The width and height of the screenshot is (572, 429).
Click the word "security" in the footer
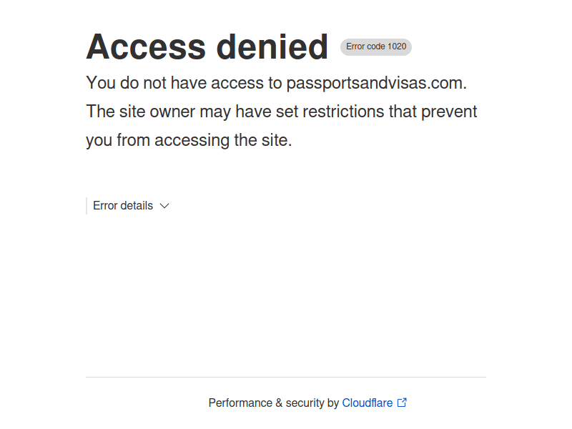(305, 403)
